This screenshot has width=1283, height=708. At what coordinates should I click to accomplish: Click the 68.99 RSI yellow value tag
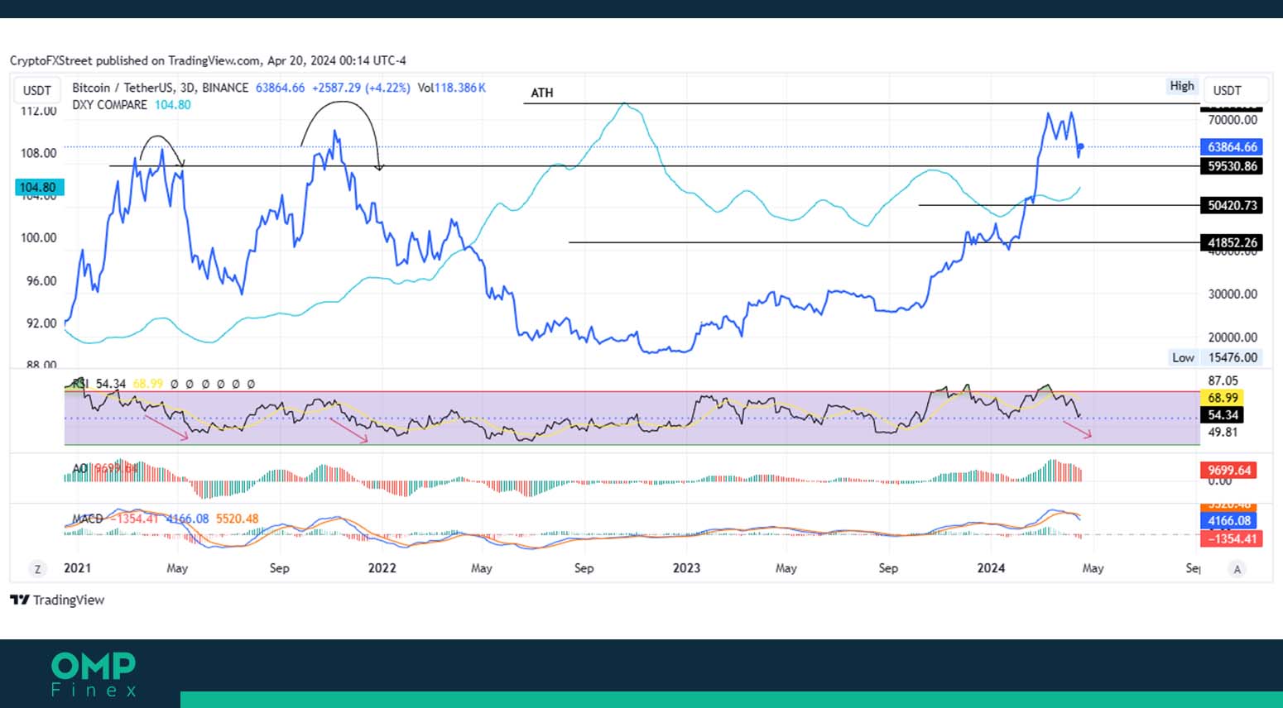(1223, 398)
